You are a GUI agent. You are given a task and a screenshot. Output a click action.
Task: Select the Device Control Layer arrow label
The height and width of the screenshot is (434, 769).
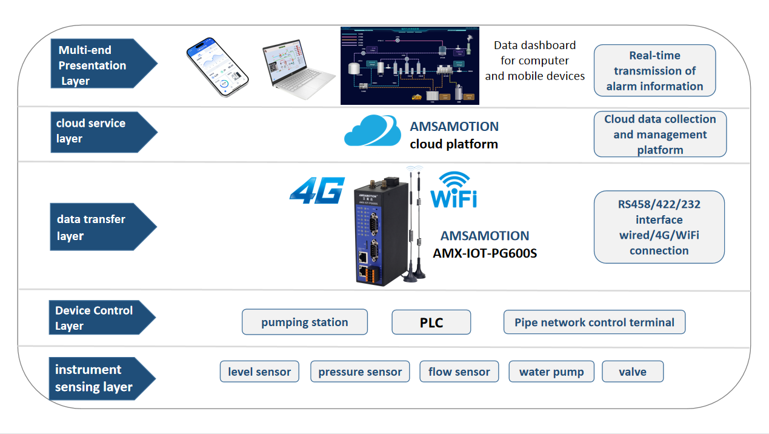[102, 318]
